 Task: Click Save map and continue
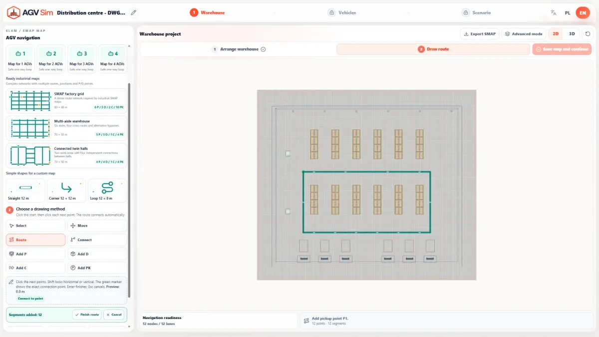[562, 49]
